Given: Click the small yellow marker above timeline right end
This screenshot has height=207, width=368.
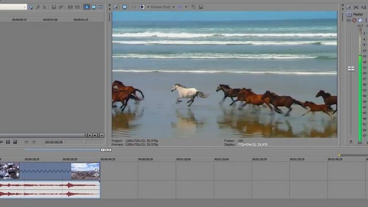Looking at the screenshot, I should tap(339, 155).
